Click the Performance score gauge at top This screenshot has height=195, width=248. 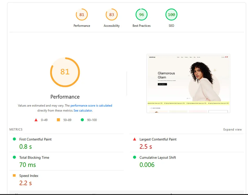point(82,15)
